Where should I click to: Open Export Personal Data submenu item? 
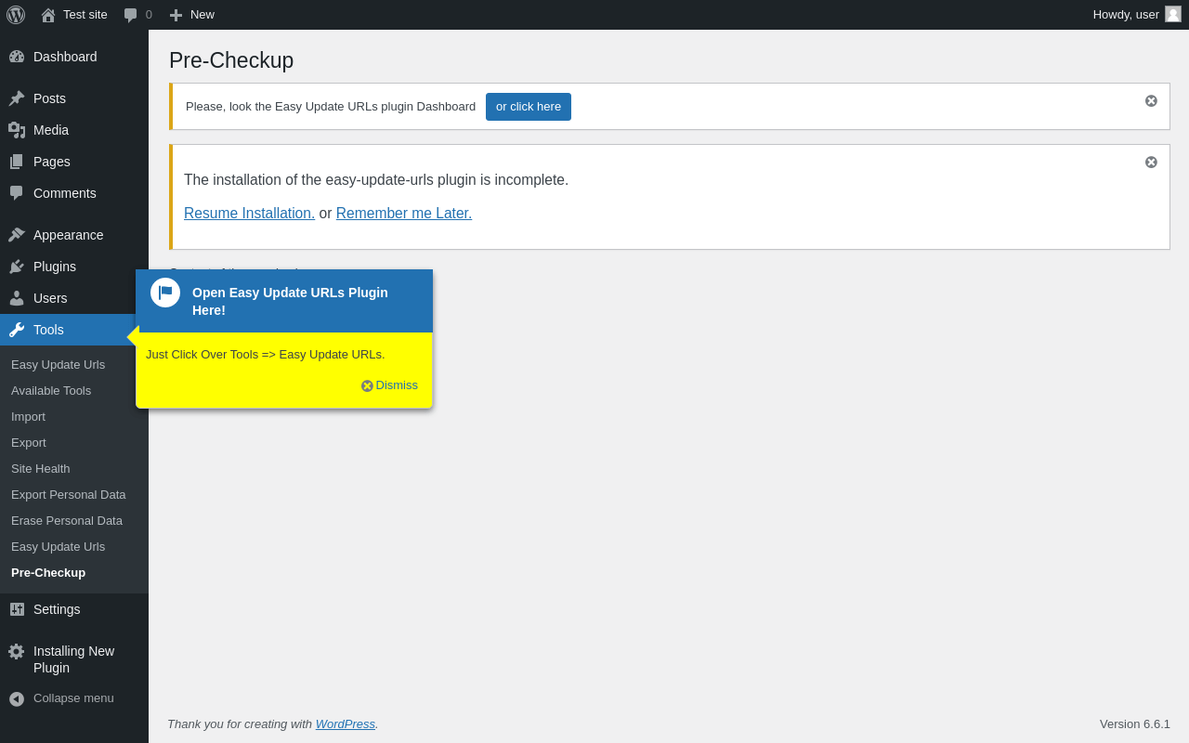point(69,495)
